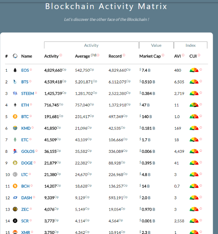This screenshot has width=218, height=234.
Task: Click the grey LTC logo icon
Action: [x=15, y=174]
